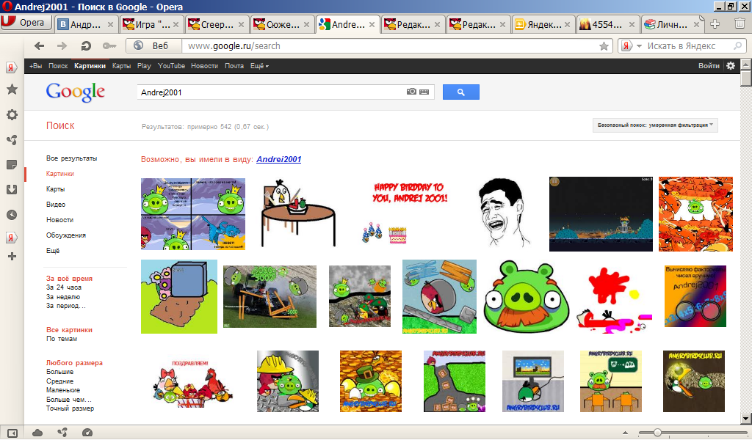Click the Google logo
This screenshot has height=440, width=752.
coord(76,92)
